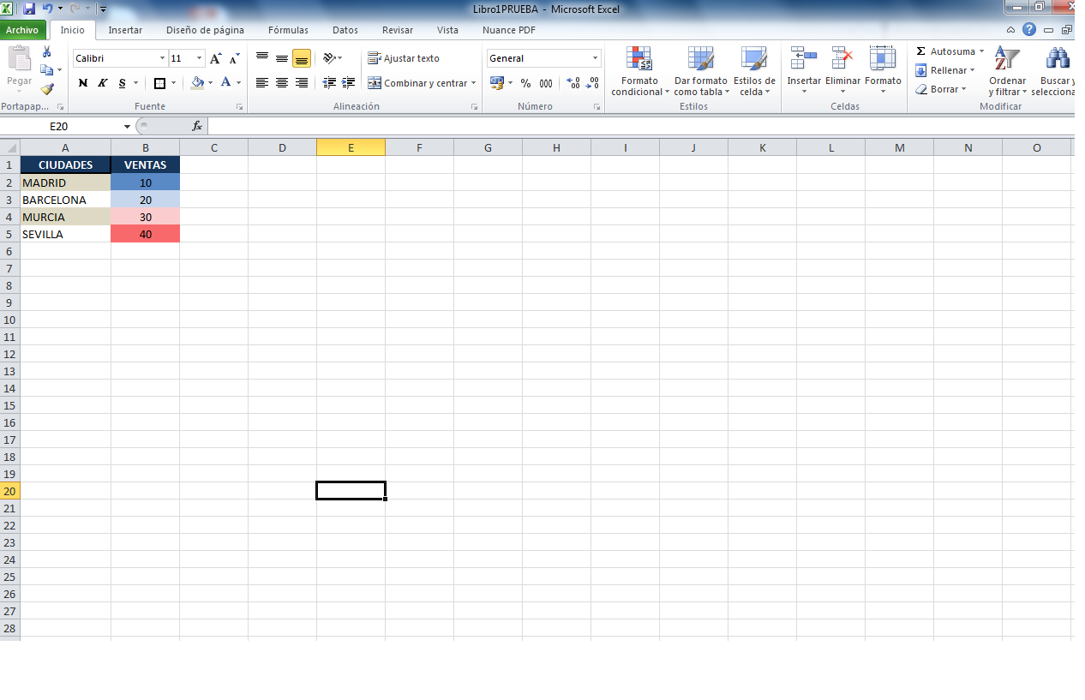
Task: Expand the Autosuma dropdown arrow
Action: (981, 51)
